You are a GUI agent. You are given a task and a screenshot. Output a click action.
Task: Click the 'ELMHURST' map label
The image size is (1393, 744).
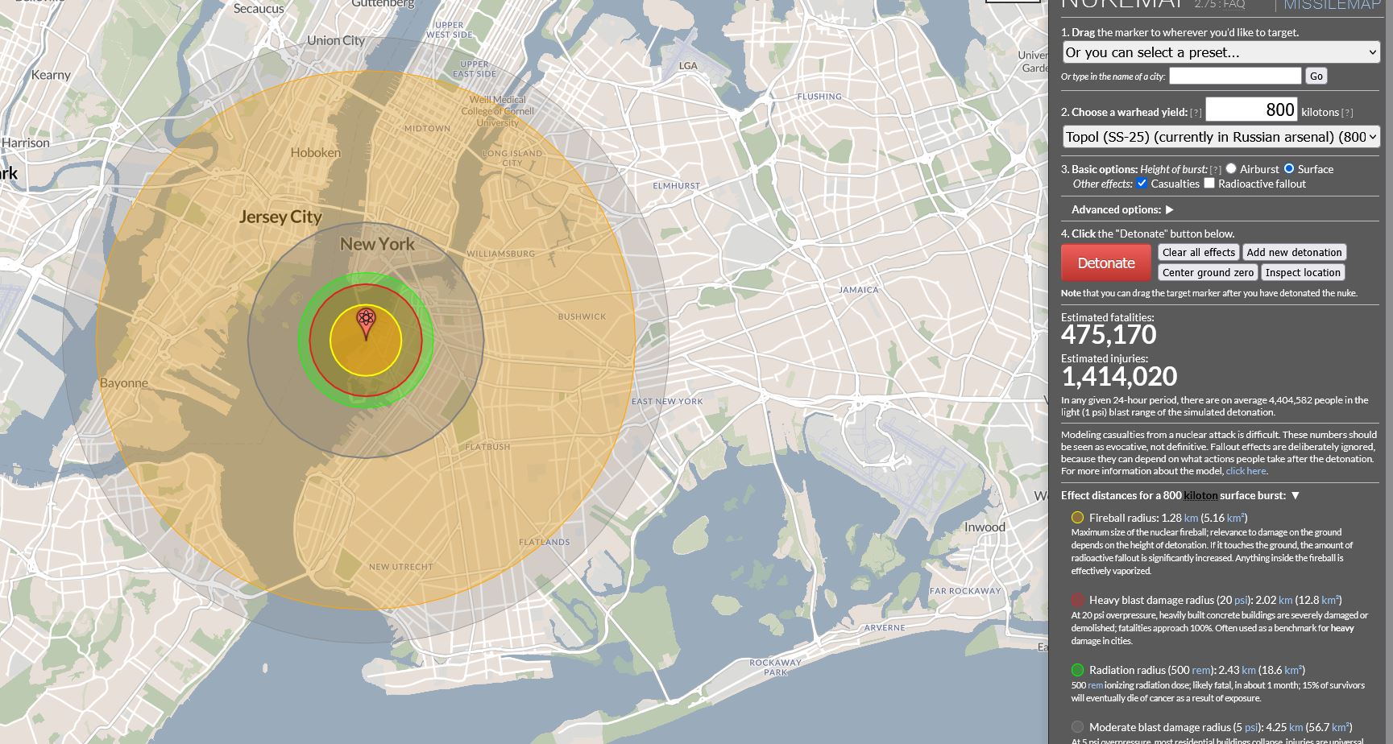click(677, 186)
